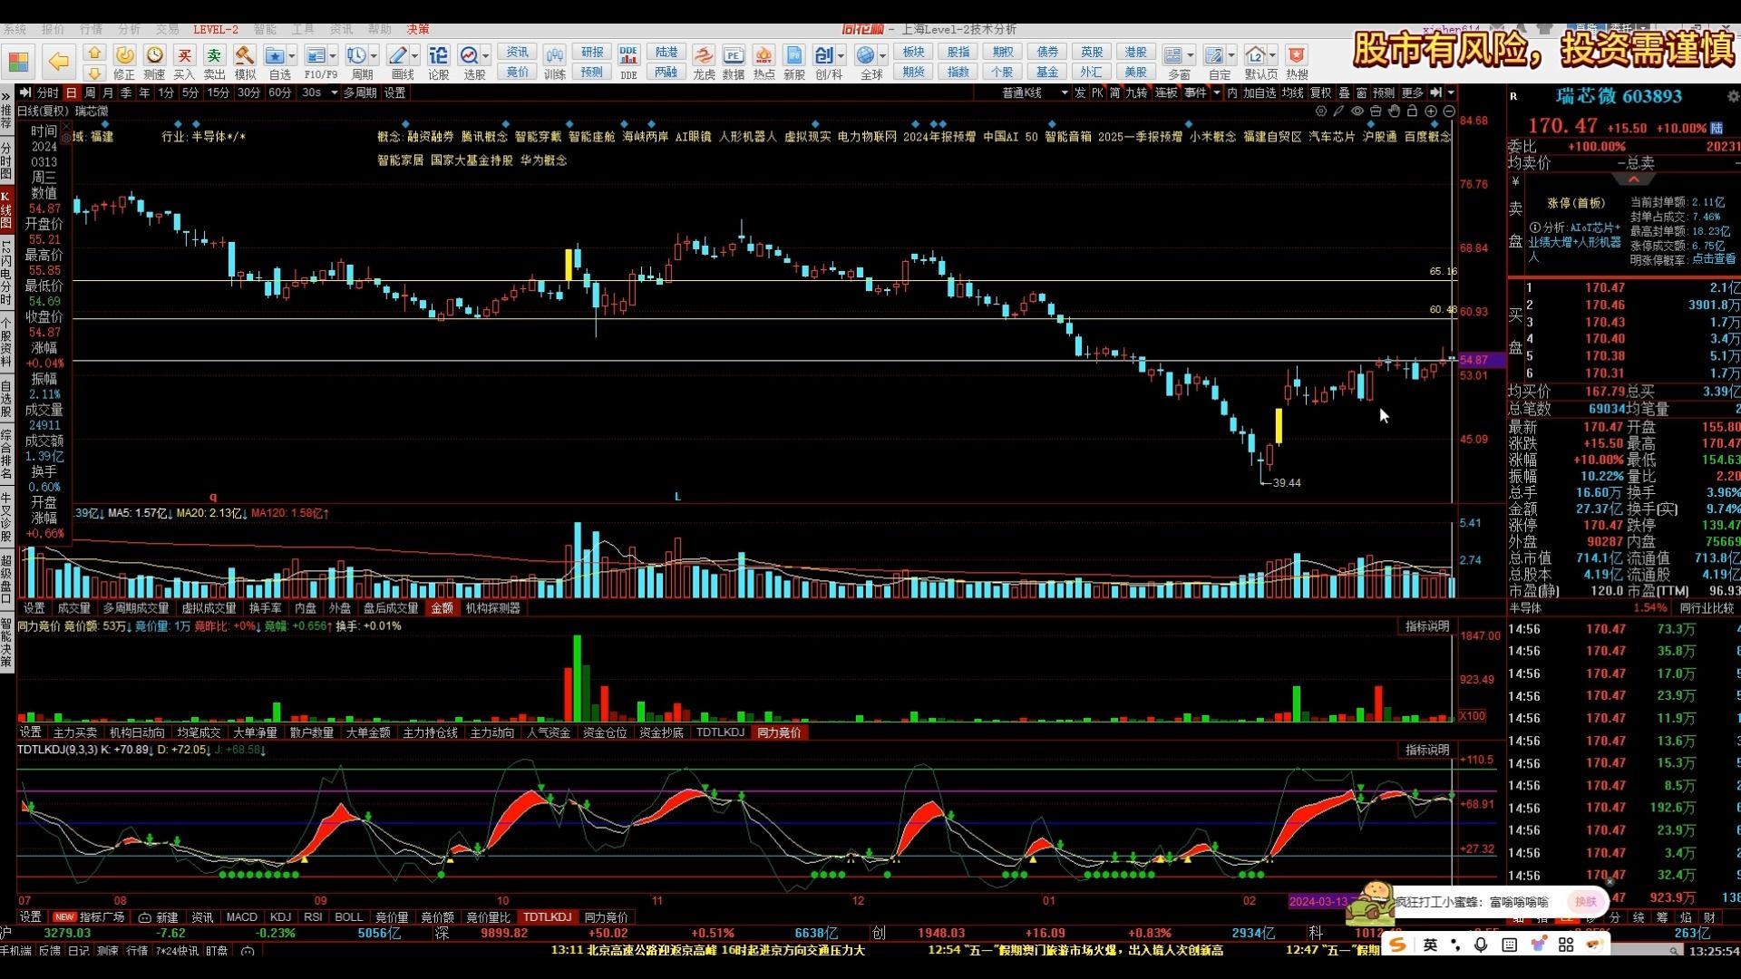Click the 点击查看 link in limit-up info

click(1713, 259)
